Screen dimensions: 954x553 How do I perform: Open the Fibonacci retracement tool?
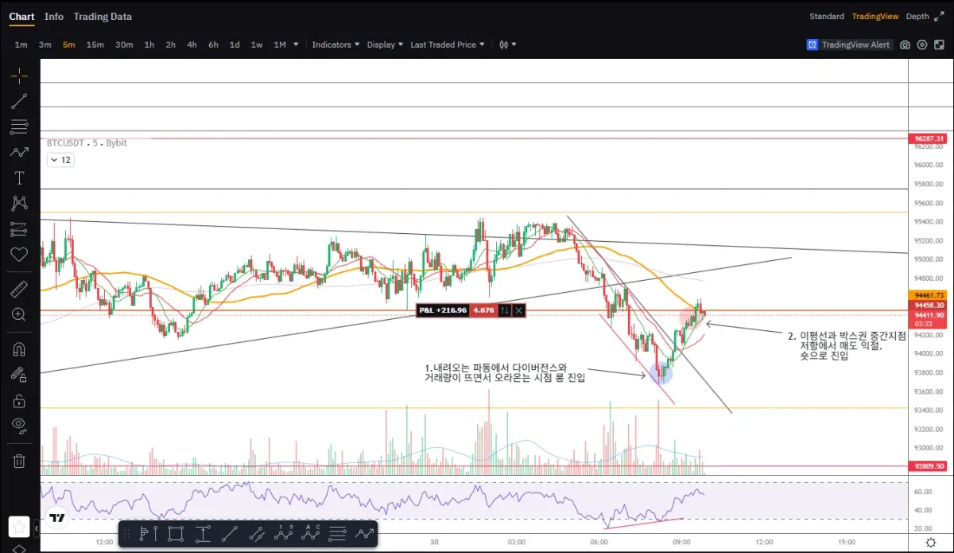tap(19, 127)
